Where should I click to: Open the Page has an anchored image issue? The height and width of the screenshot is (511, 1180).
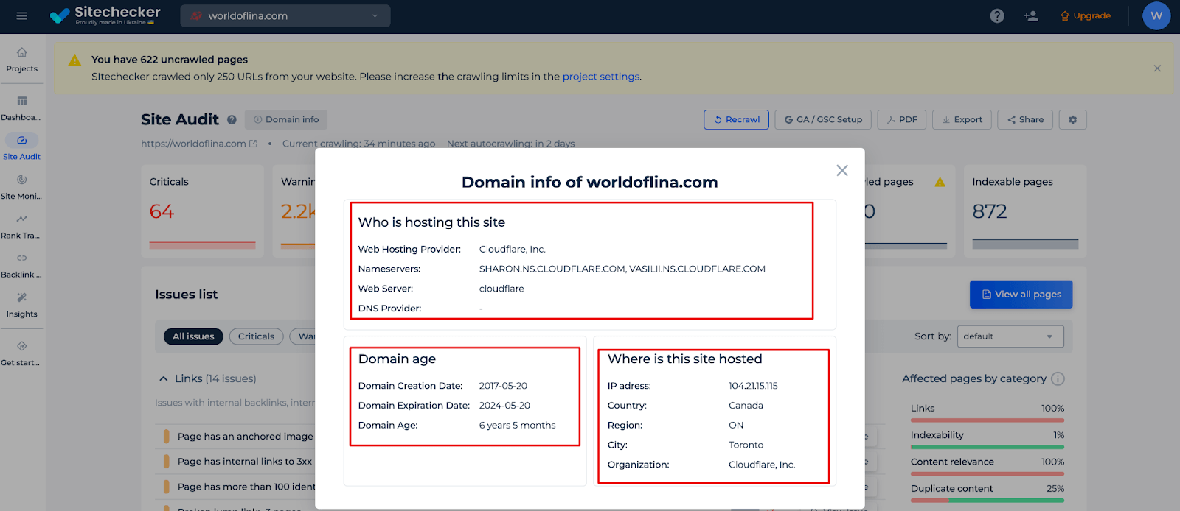245,437
